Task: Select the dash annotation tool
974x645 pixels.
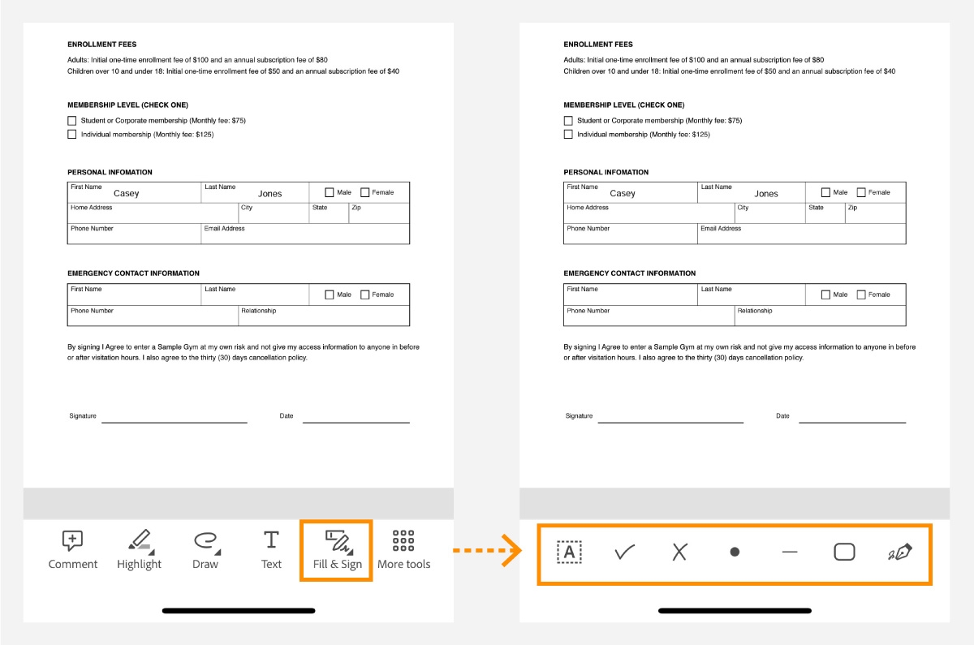Action: pos(789,552)
